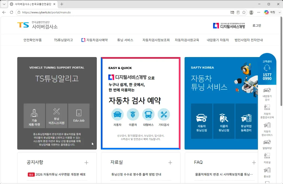Click the page vertical scrollbar

(x=281, y=61)
